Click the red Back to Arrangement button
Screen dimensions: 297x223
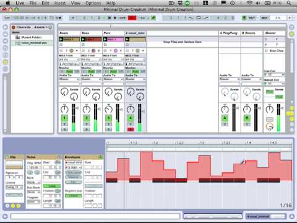click(132, 18)
